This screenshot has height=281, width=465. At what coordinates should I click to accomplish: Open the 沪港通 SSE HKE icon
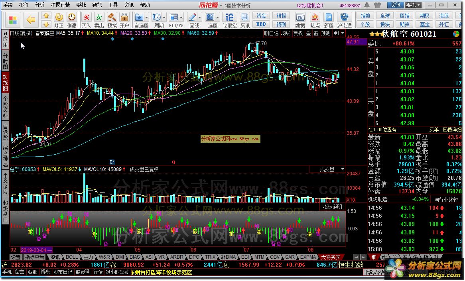pos(344,18)
